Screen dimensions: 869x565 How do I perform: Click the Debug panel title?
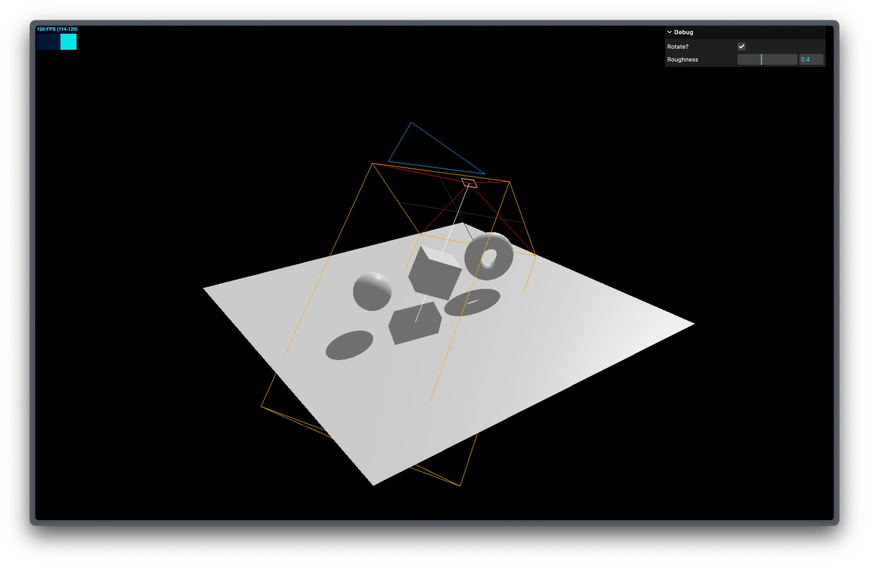[683, 32]
